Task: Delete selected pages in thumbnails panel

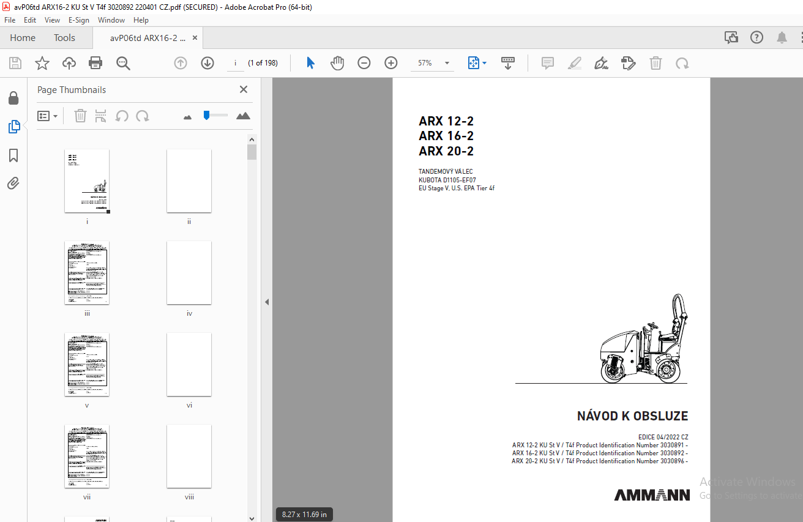Action: pyautogui.click(x=80, y=116)
